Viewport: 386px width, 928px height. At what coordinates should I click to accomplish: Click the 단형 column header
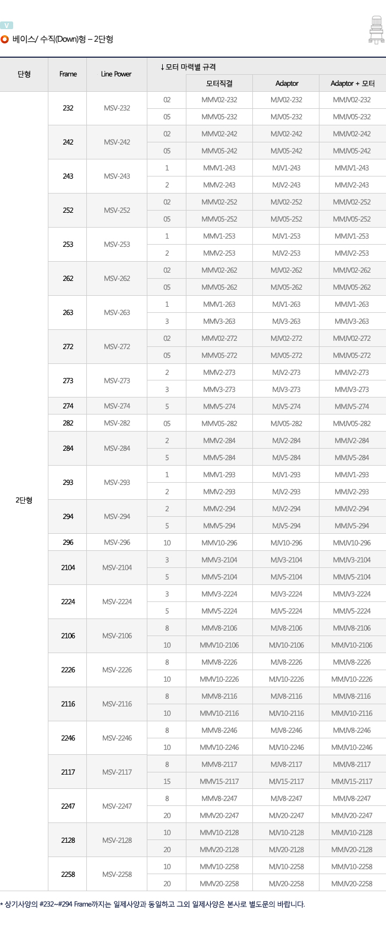(24, 74)
